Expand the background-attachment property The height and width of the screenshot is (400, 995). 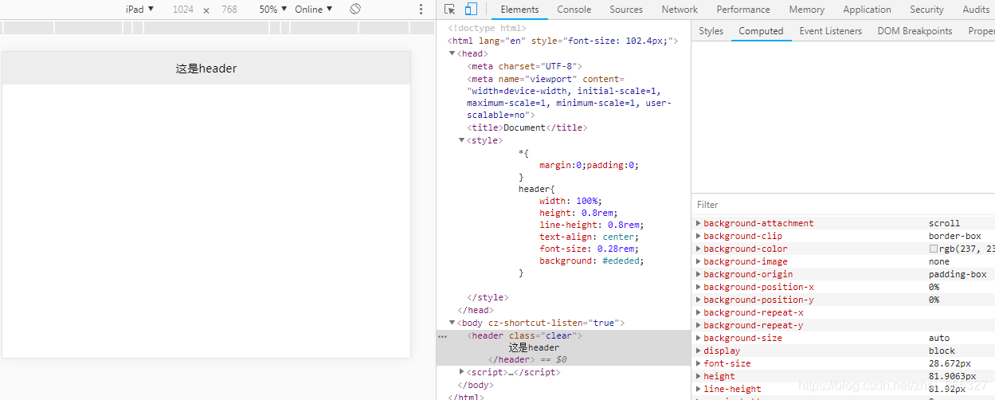(699, 223)
